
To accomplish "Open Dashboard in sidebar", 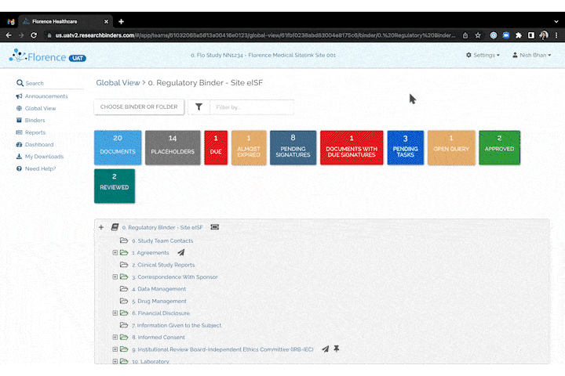I will [39, 144].
